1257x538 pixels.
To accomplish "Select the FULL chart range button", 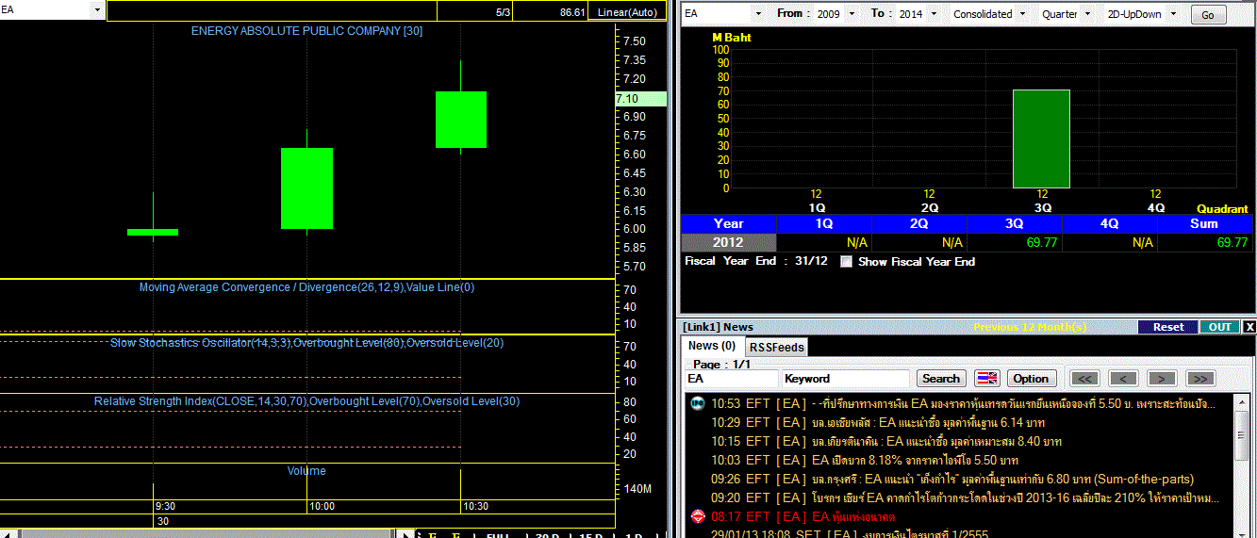I will (497, 534).
